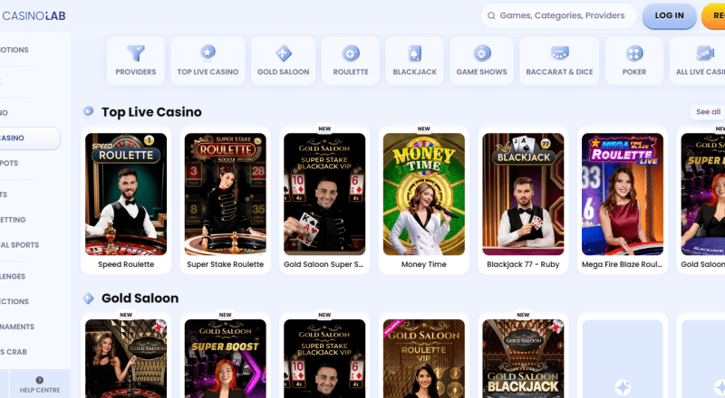Screen dimensions: 725x398
Task: Select the highlighted Casino sidebar item
Action: pos(29,138)
